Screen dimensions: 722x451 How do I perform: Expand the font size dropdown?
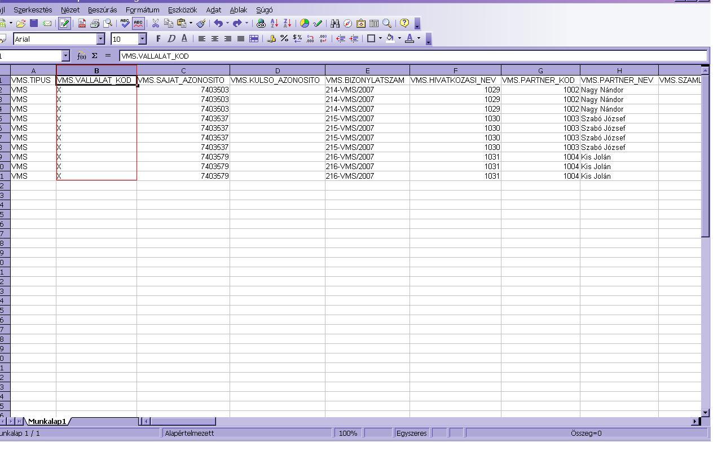(x=142, y=39)
